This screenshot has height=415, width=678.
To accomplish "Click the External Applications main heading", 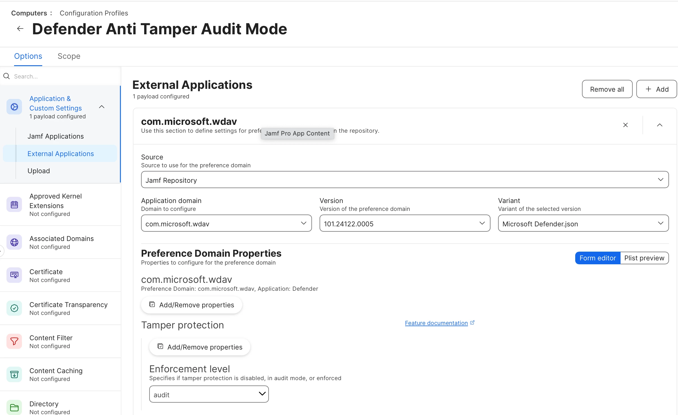I will (x=192, y=85).
